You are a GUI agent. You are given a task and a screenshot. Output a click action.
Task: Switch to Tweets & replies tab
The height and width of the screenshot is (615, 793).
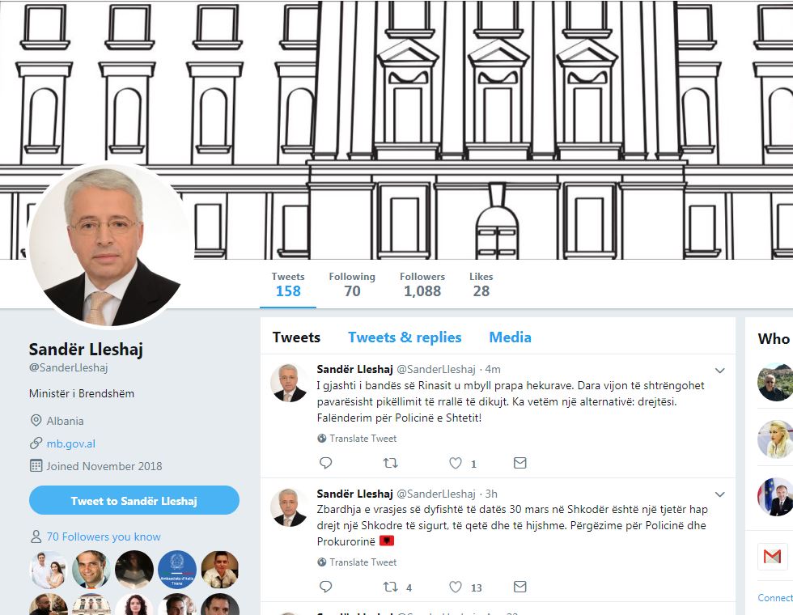(405, 337)
